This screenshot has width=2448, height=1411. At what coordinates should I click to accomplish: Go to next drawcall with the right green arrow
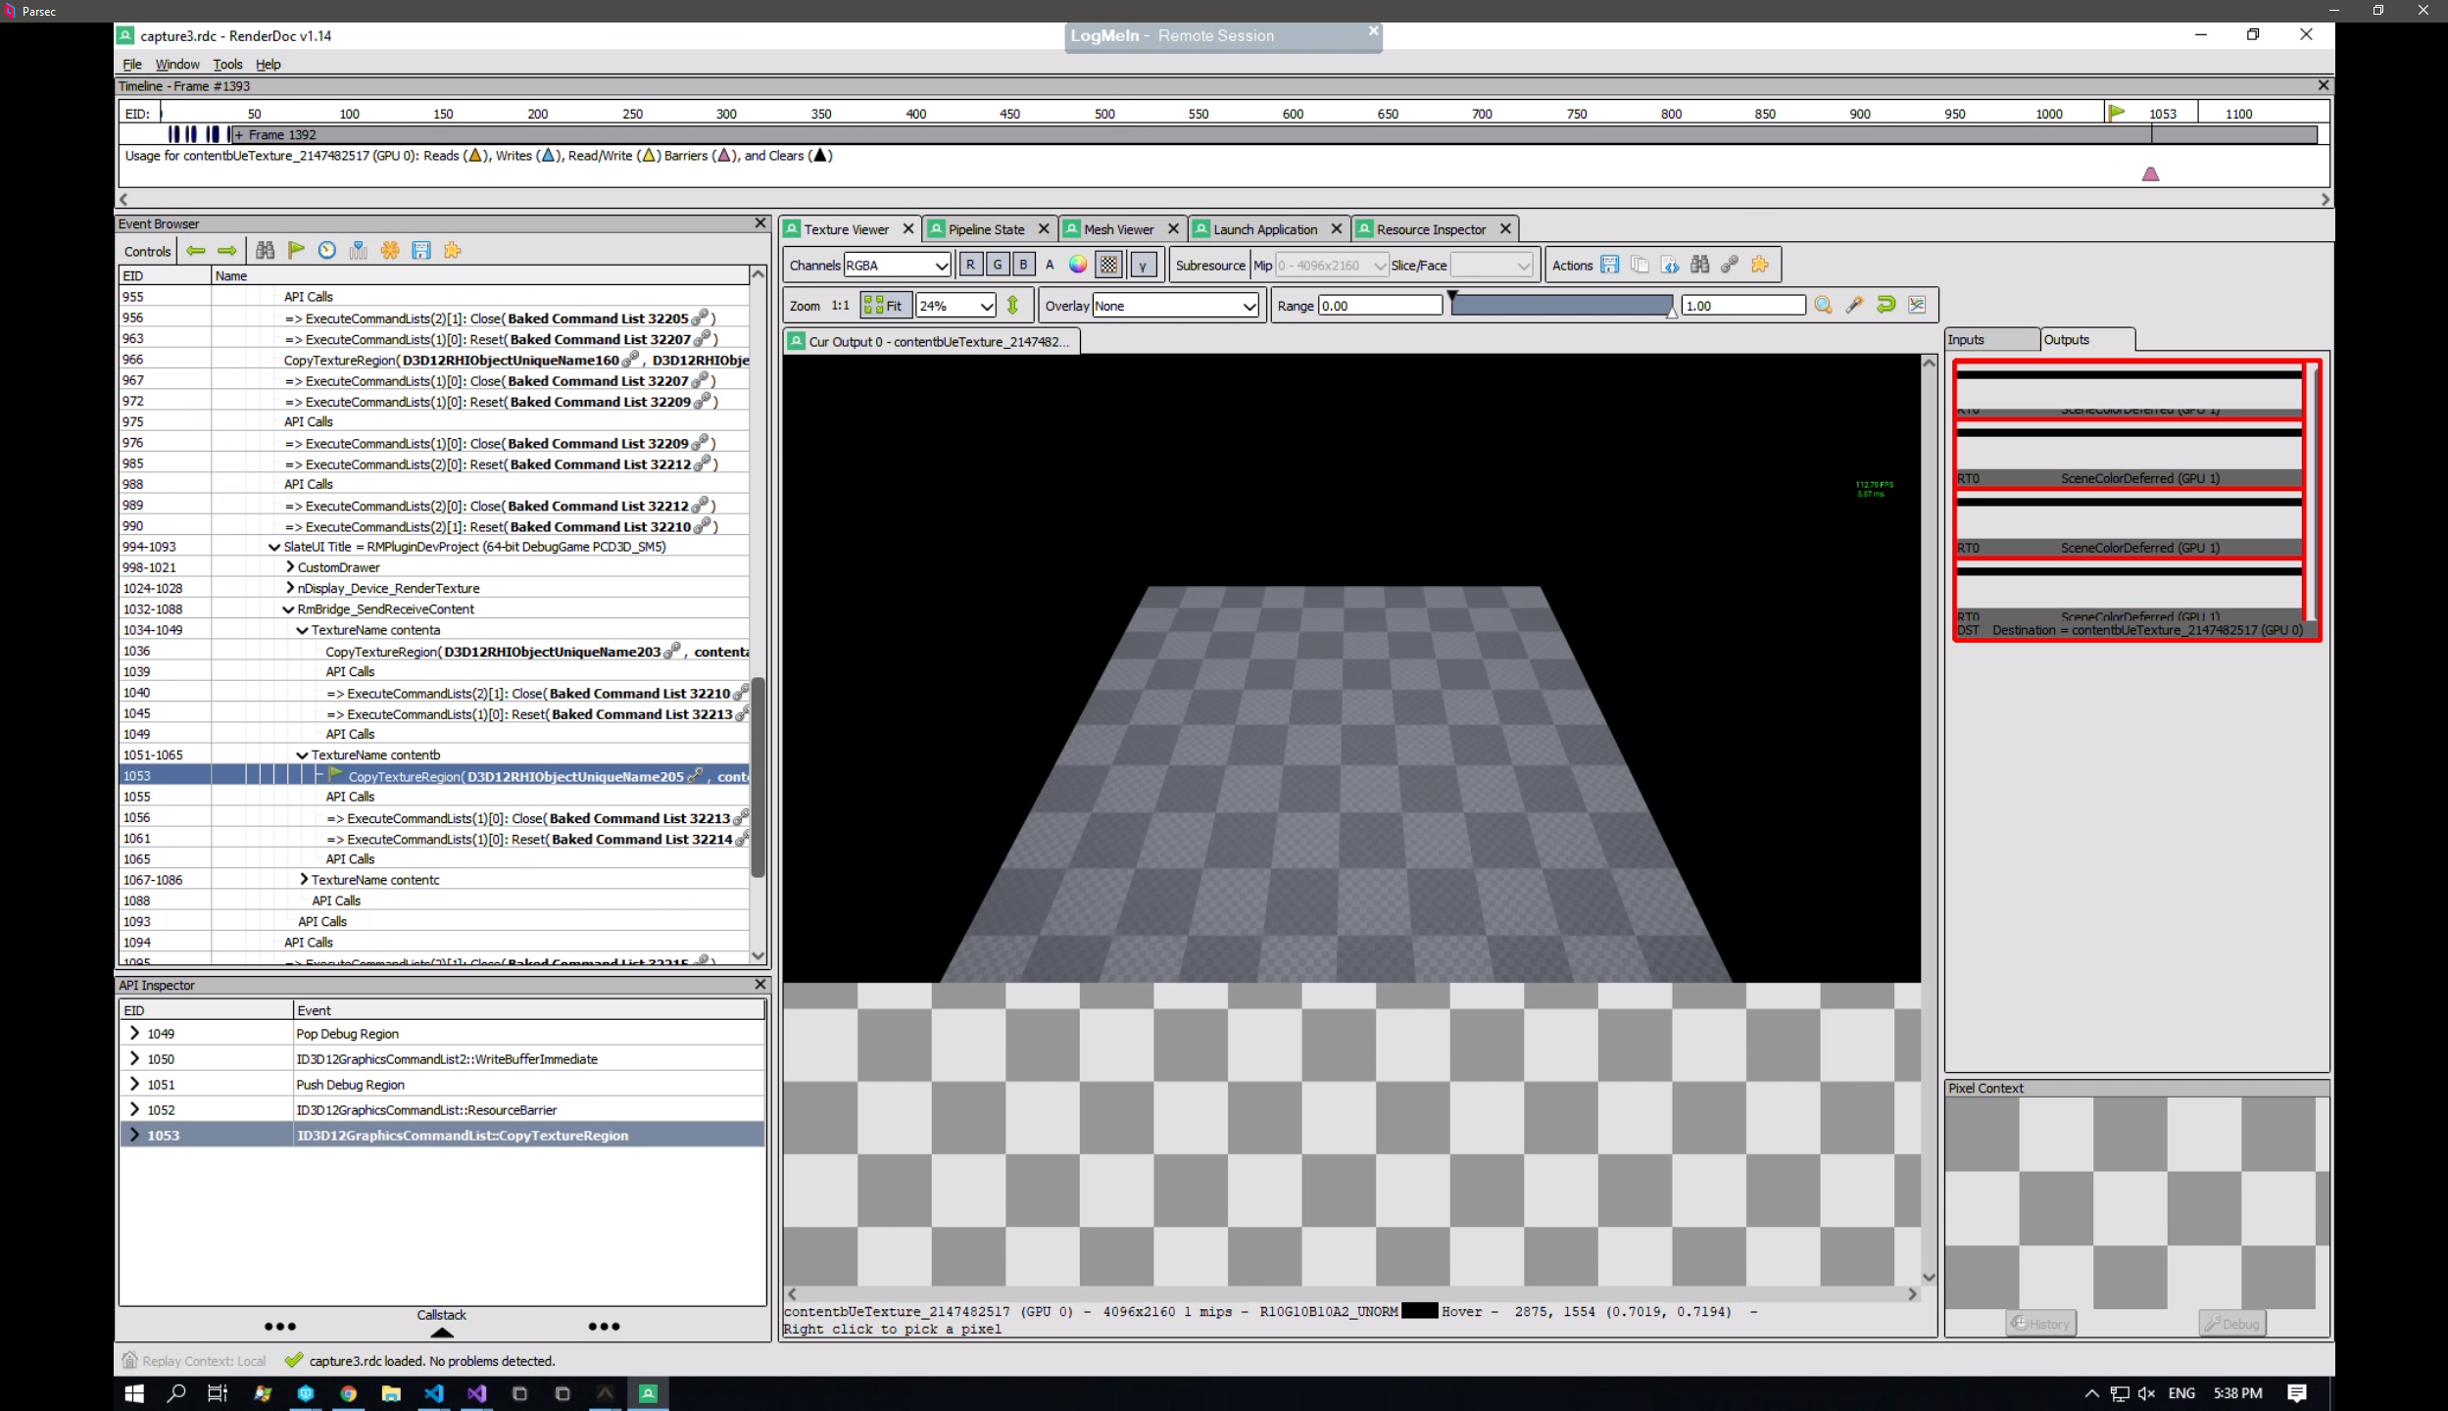pos(226,251)
